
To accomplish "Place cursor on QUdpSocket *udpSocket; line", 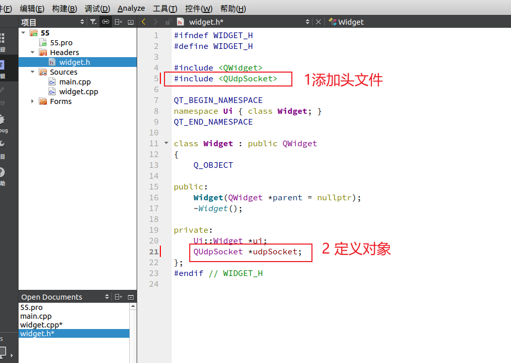I will click(x=248, y=252).
